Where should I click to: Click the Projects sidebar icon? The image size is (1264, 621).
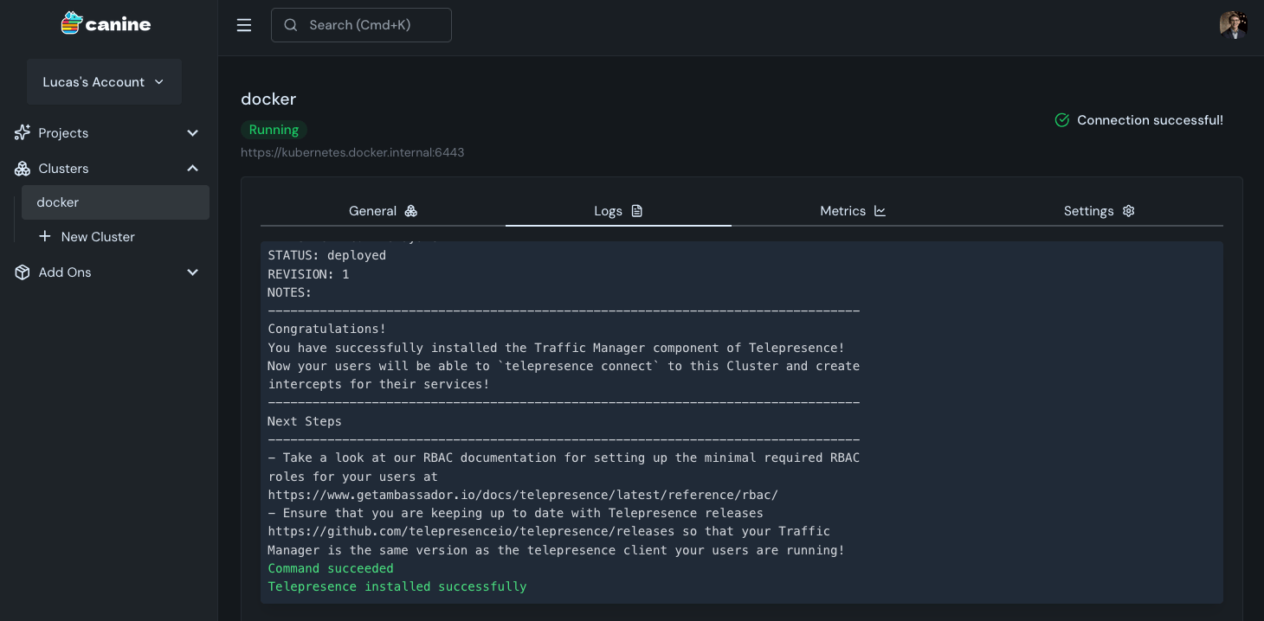click(x=22, y=133)
